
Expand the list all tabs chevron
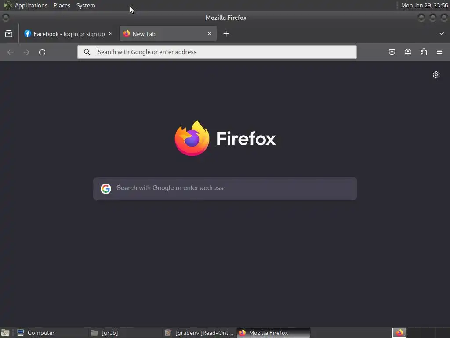coord(441,33)
